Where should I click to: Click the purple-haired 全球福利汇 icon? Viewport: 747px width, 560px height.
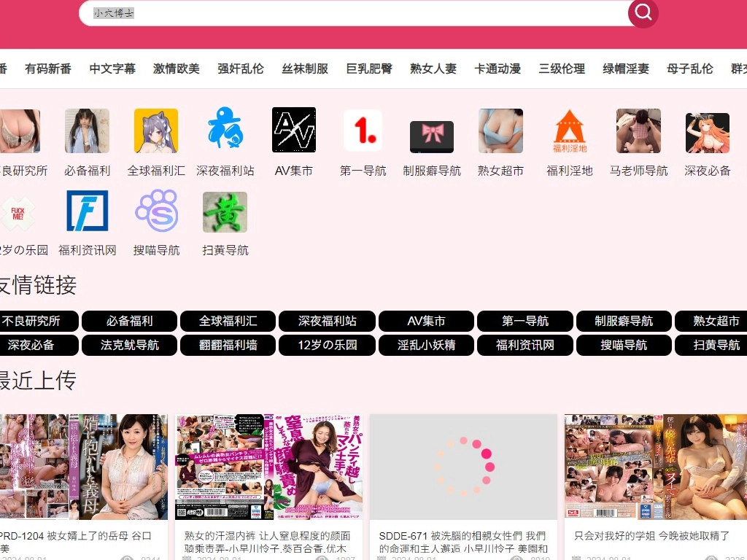pos(156,130)
